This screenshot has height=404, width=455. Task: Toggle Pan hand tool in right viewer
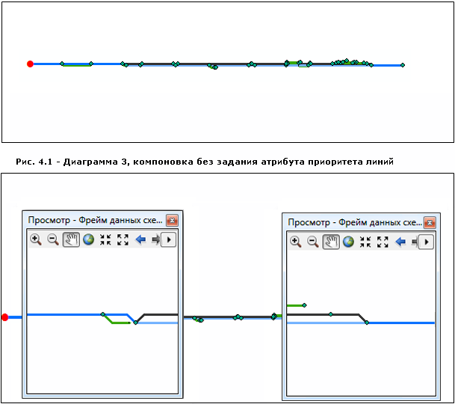pyautogui.click(x=331, y=242)
